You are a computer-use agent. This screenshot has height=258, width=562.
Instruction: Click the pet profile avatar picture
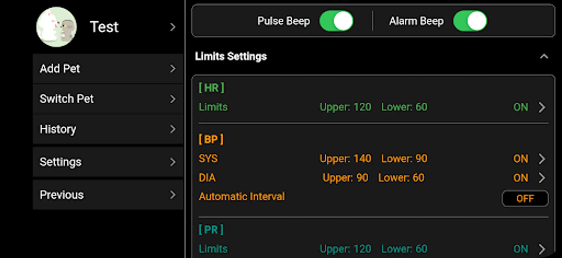pos(56,27)
